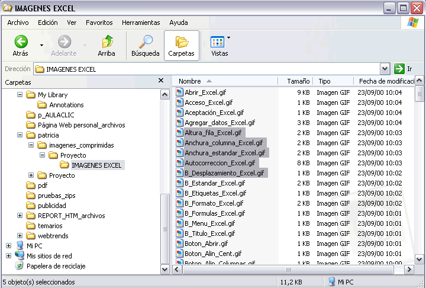
Task: Click the B_Formato_Excel.gif file icon
Action: [179, 203]
